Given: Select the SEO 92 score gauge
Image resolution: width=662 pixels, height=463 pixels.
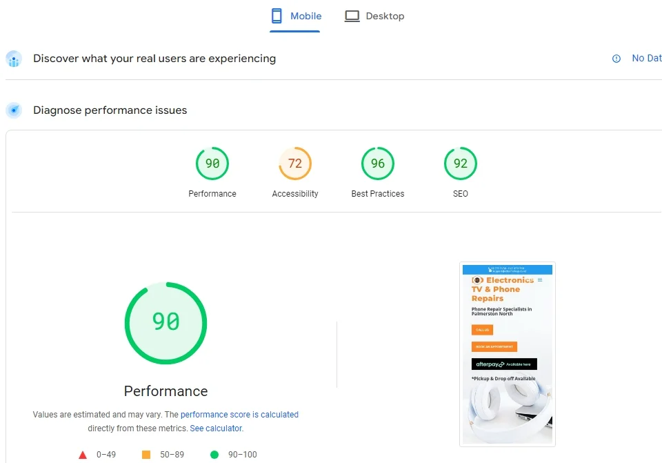Looking at the screenshot, I should pyautogui.click(x=461, y=163).
